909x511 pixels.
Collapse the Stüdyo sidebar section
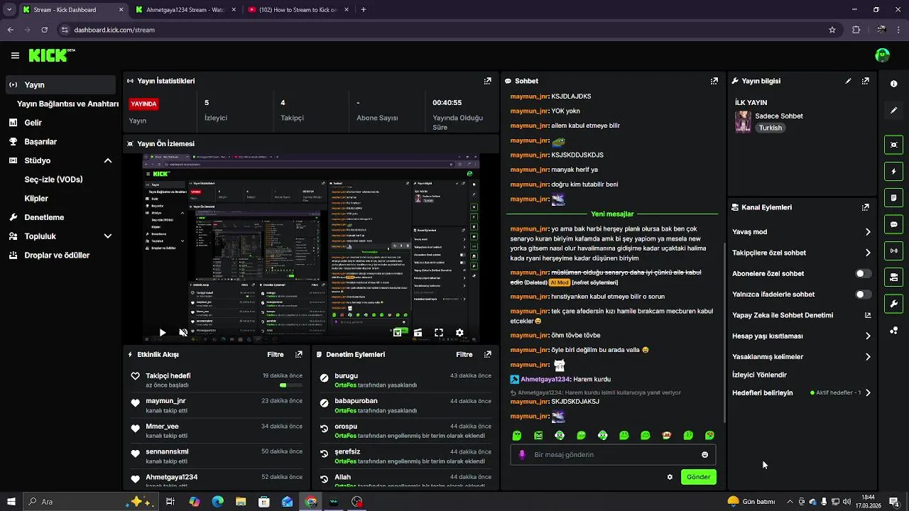(x=108, y=160)
